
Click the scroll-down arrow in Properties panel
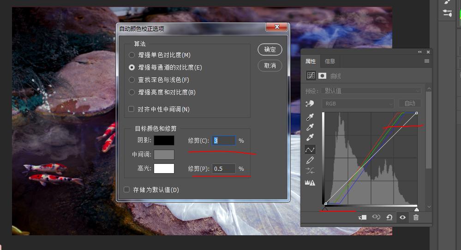tap(429, 207)
